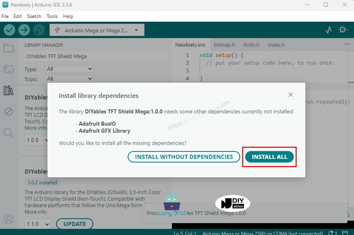The width and height of the screenshot is (354, 235).
Task: Open the Serial Monitor icon
Action: click(343, 30)
